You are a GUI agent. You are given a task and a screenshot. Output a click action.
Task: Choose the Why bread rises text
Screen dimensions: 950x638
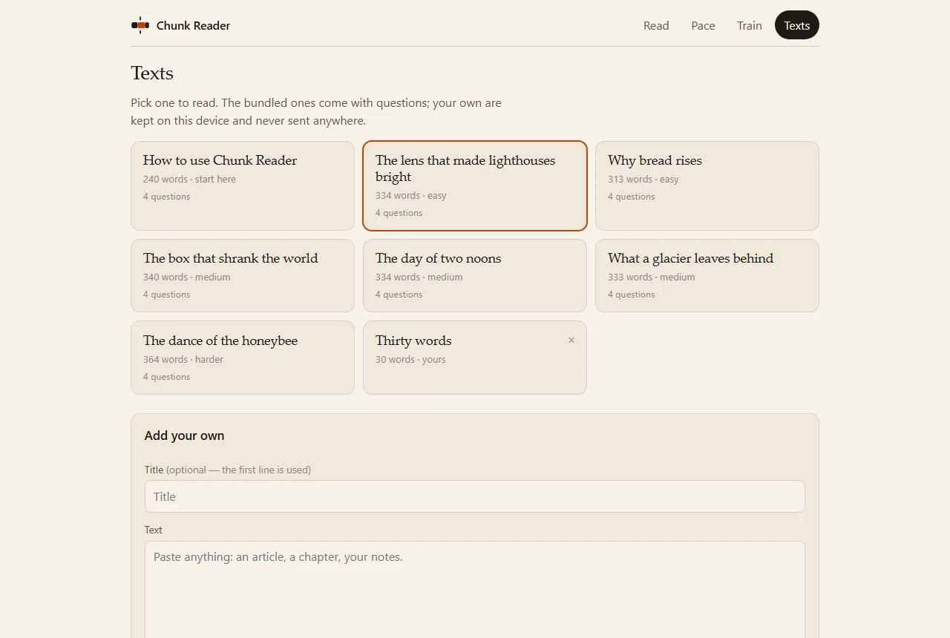(707, 186)
